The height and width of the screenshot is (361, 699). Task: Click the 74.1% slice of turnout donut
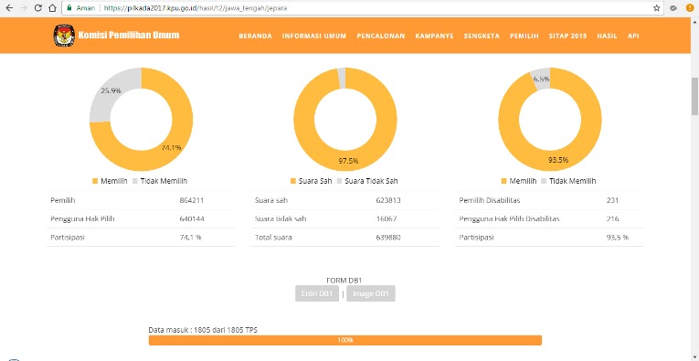(172, 147)
